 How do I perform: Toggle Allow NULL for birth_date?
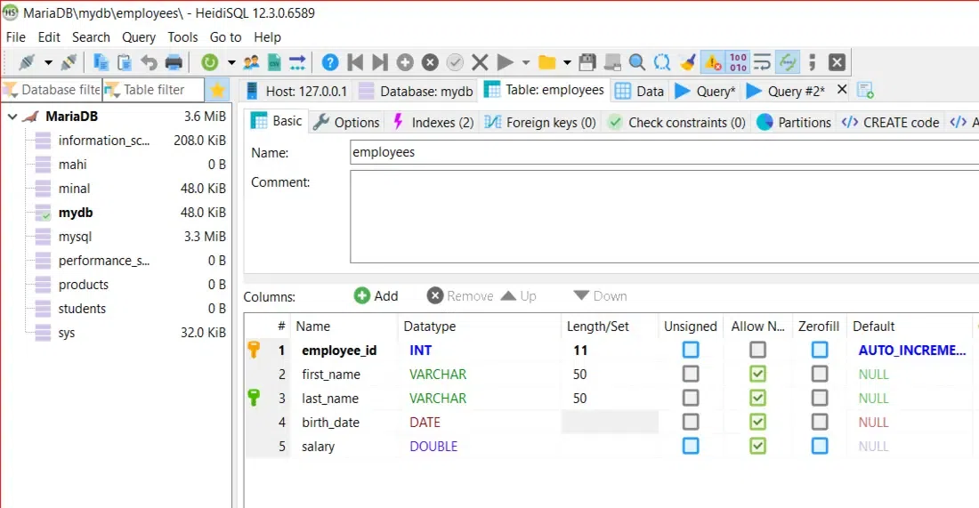757,422
